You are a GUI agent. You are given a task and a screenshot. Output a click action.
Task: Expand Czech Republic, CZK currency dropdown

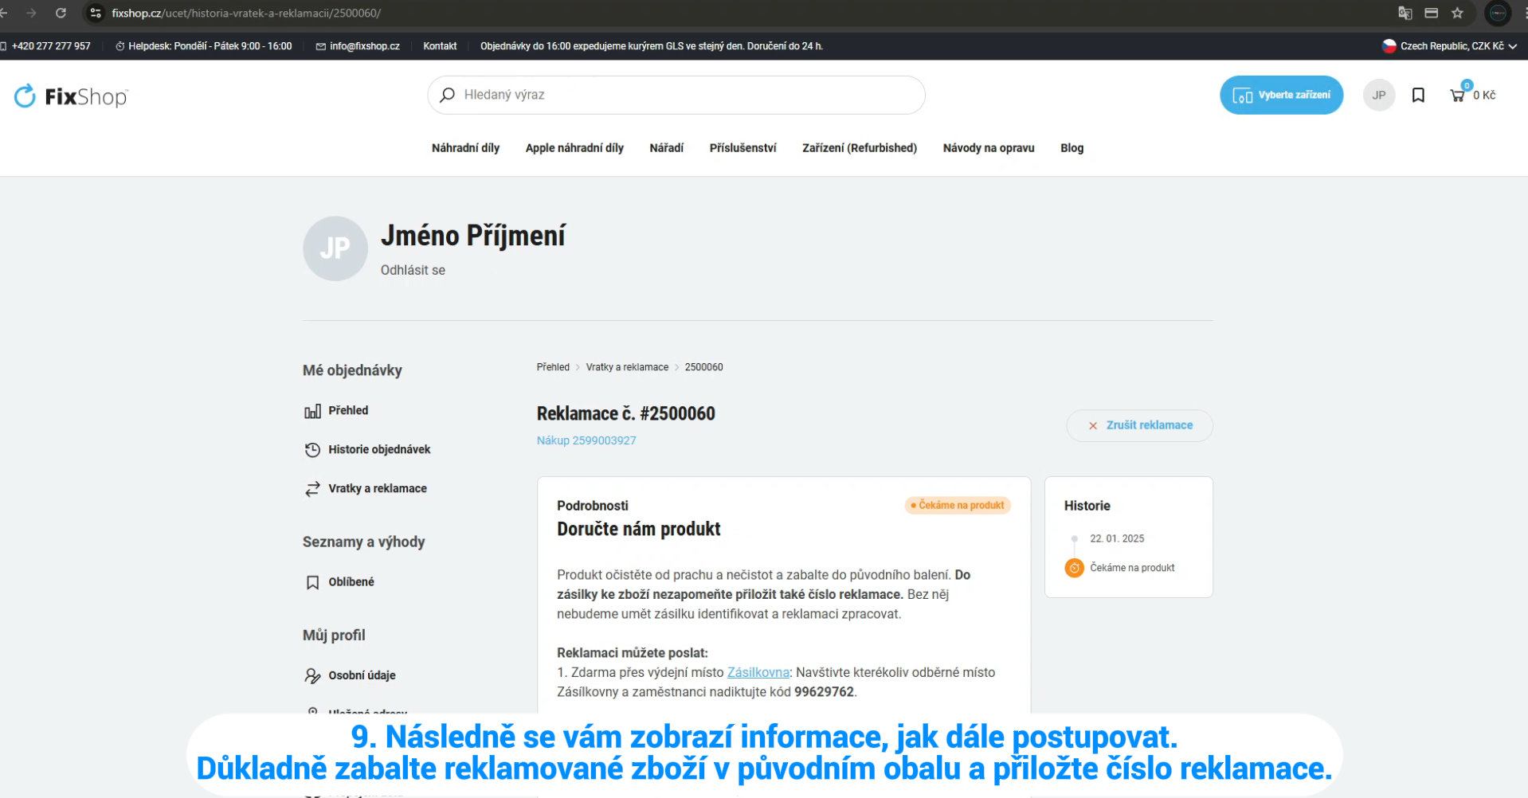coord(1448,46)
